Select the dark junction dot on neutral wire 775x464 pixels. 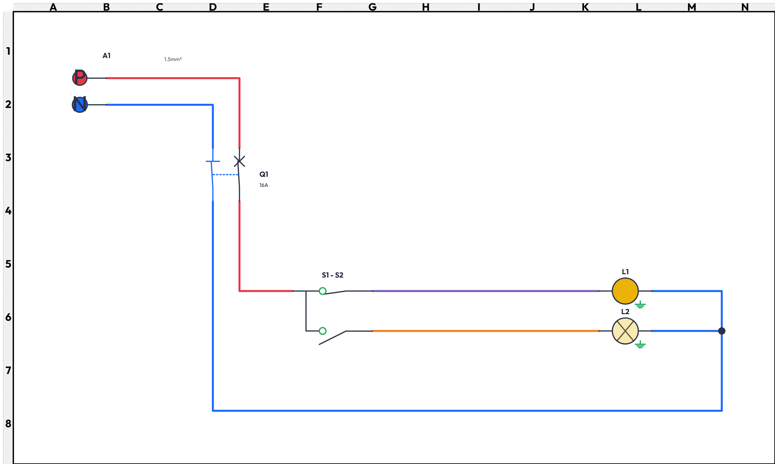pos(721,331)
